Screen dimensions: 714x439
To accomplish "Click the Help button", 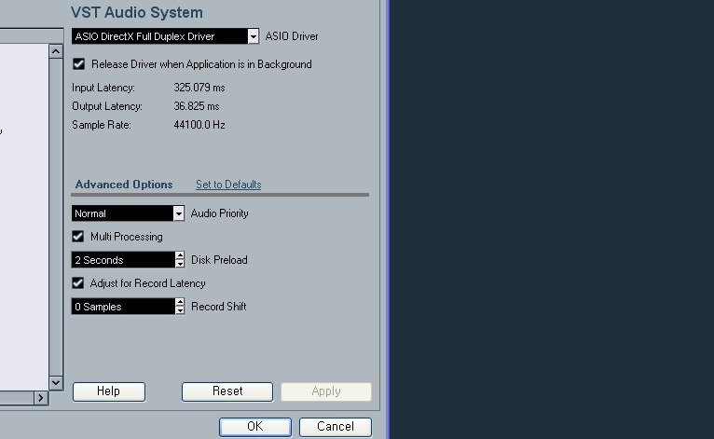I will click(x=109, y=391).
